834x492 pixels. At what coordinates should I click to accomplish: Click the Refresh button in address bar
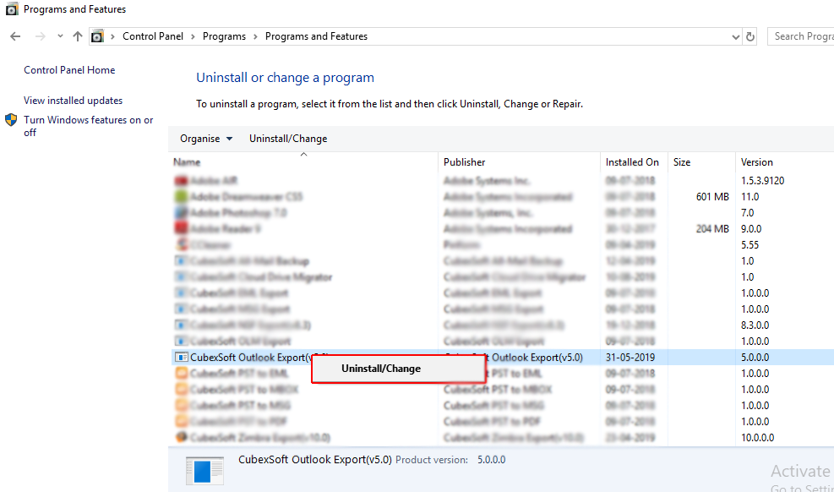(x=750, y=36)
